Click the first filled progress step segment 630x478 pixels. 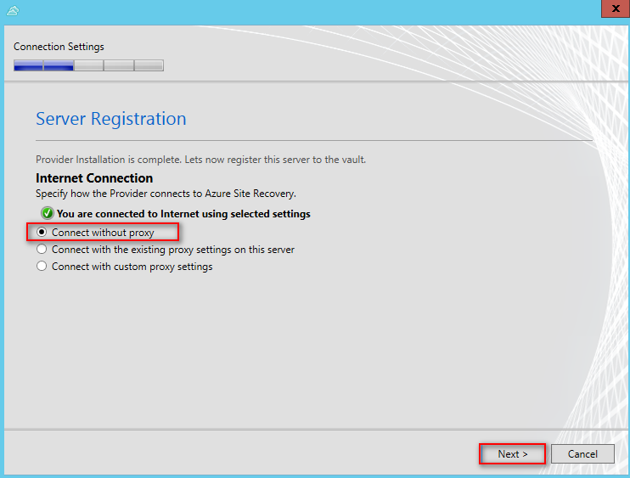pos(29,65)
